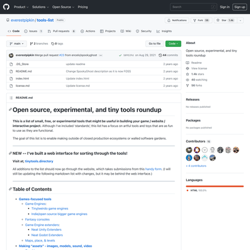Open the .DS_Store file
250x250 pixels.
[22, 64]
